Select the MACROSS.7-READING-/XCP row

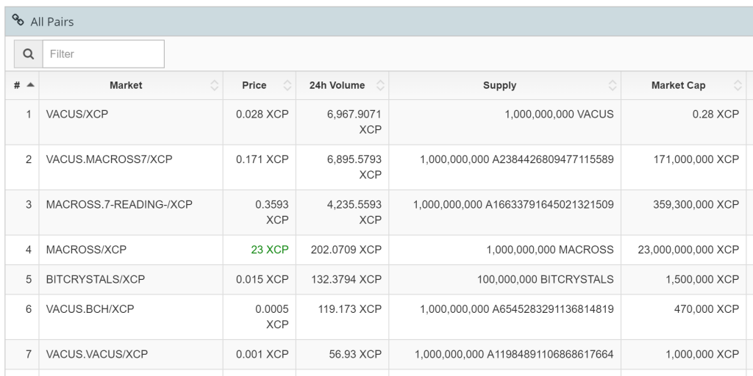click(x=119, y=205)
